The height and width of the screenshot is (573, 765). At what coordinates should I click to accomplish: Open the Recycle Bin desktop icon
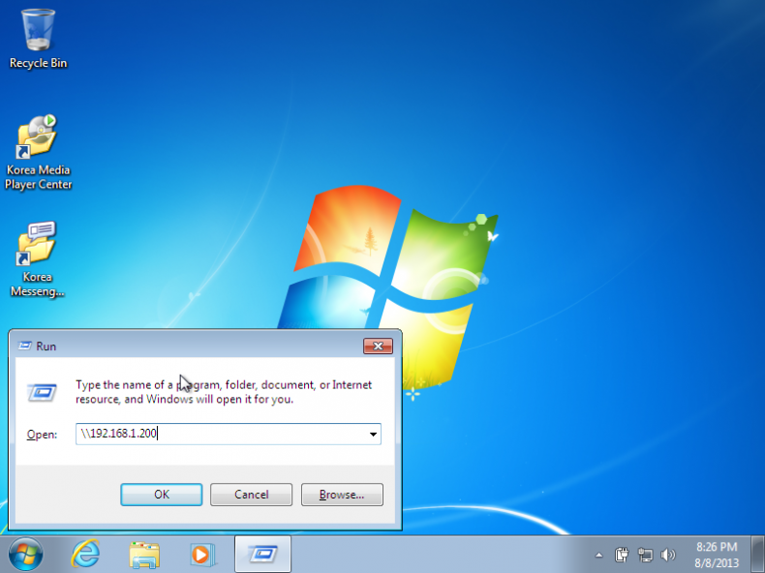38,39
